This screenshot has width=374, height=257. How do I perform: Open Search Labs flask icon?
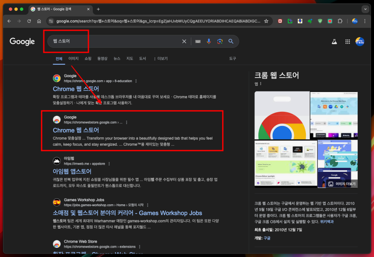click(x=335, y=41)
